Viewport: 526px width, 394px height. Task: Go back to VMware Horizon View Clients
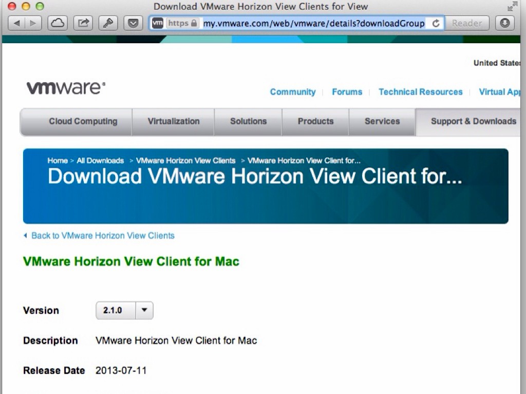[103, 235]
